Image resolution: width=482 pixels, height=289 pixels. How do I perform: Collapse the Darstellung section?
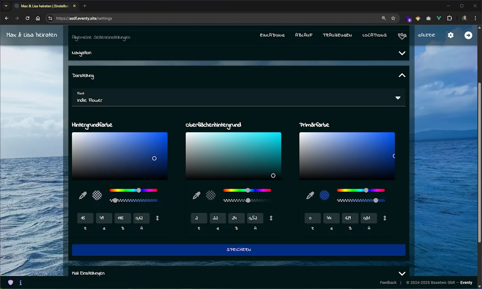pyautogui.click(x=402, y=75)
